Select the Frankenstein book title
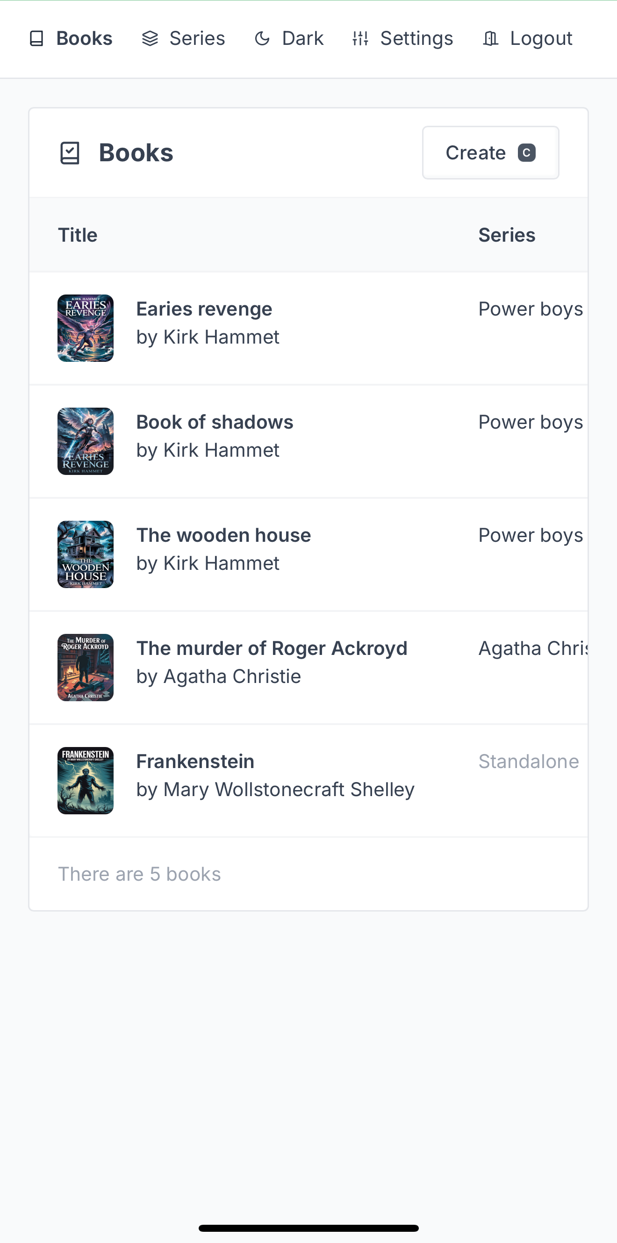Viewport: 617px width, 1243px height. tap(195, 762)
